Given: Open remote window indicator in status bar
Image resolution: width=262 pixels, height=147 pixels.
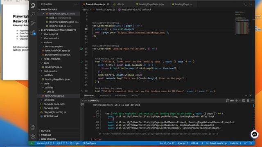Looking at the screenshot, I should click(x=32, y=143).
